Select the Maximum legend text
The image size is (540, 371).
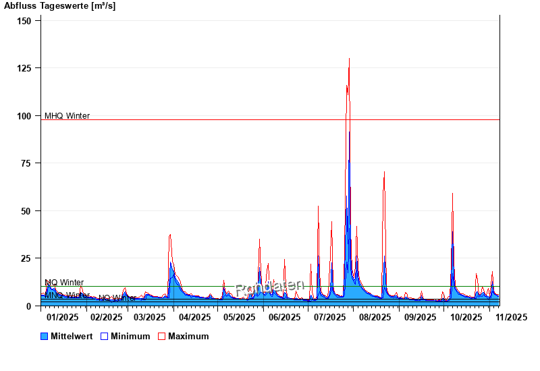pyautogui.click(x=188, y=336)
